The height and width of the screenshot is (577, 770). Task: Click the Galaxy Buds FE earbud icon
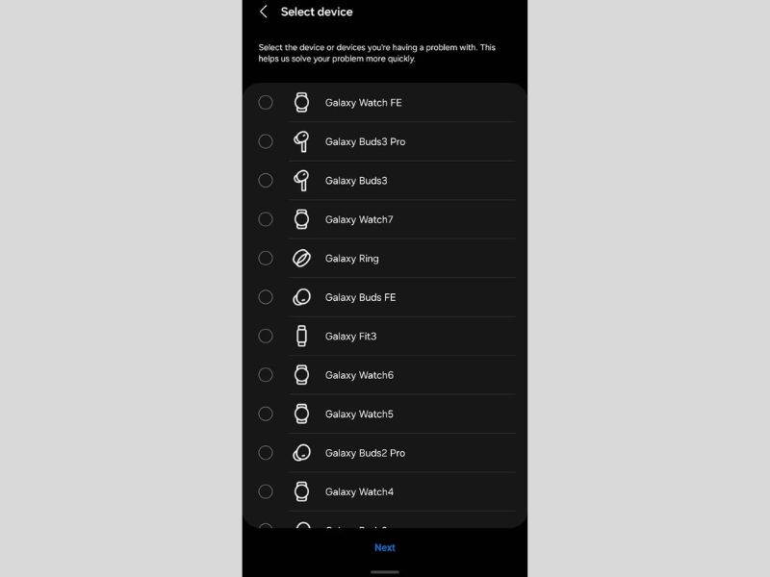click(x=301, y=297)
